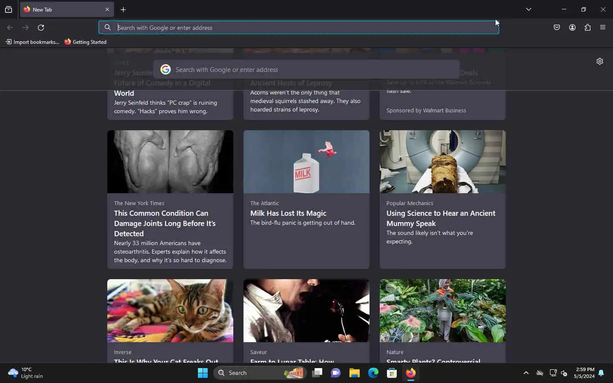The width and height of the screenshot is (613, 383).
Task: Open clock showing 2:59 PM
Action: point(584,373)
